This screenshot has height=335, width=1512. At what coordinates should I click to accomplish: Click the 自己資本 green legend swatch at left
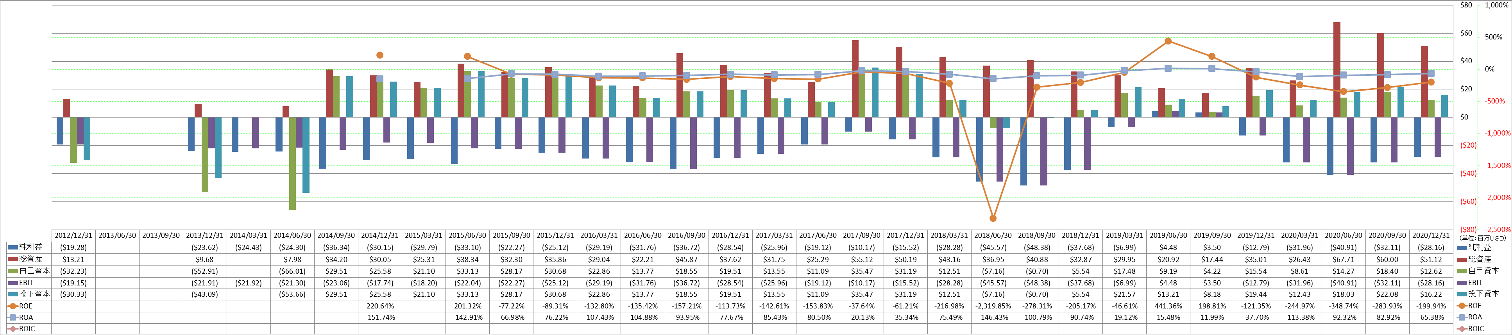(13, 271)
